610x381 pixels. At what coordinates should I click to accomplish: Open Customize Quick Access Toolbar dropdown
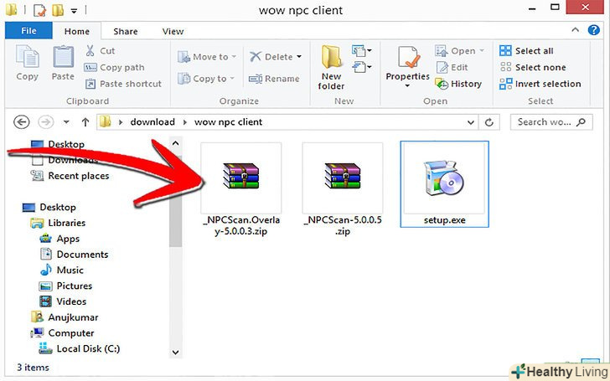tap(74, 11)
